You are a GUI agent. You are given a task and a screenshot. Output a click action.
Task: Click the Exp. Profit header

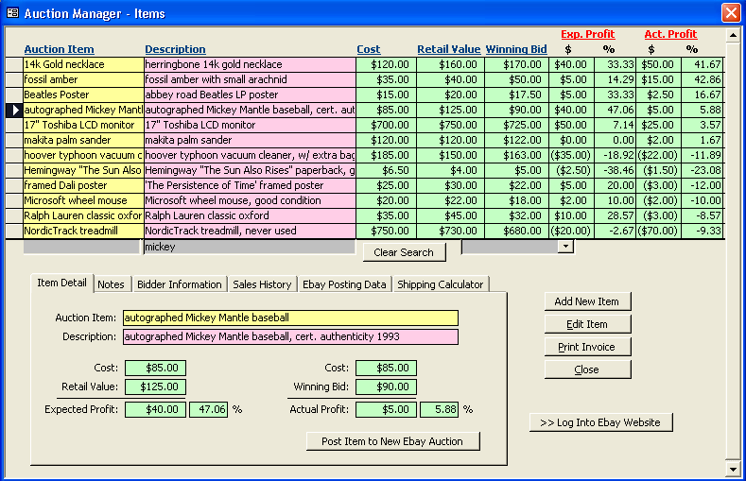(x=587, y=34)
